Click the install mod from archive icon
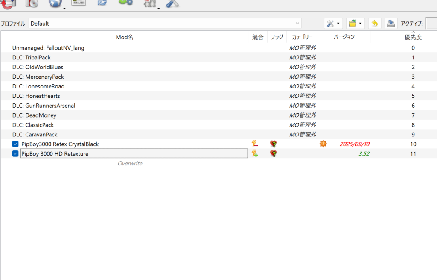Image resolution: width=437 pixels, height=280 pixels. [x=31, y=3]
